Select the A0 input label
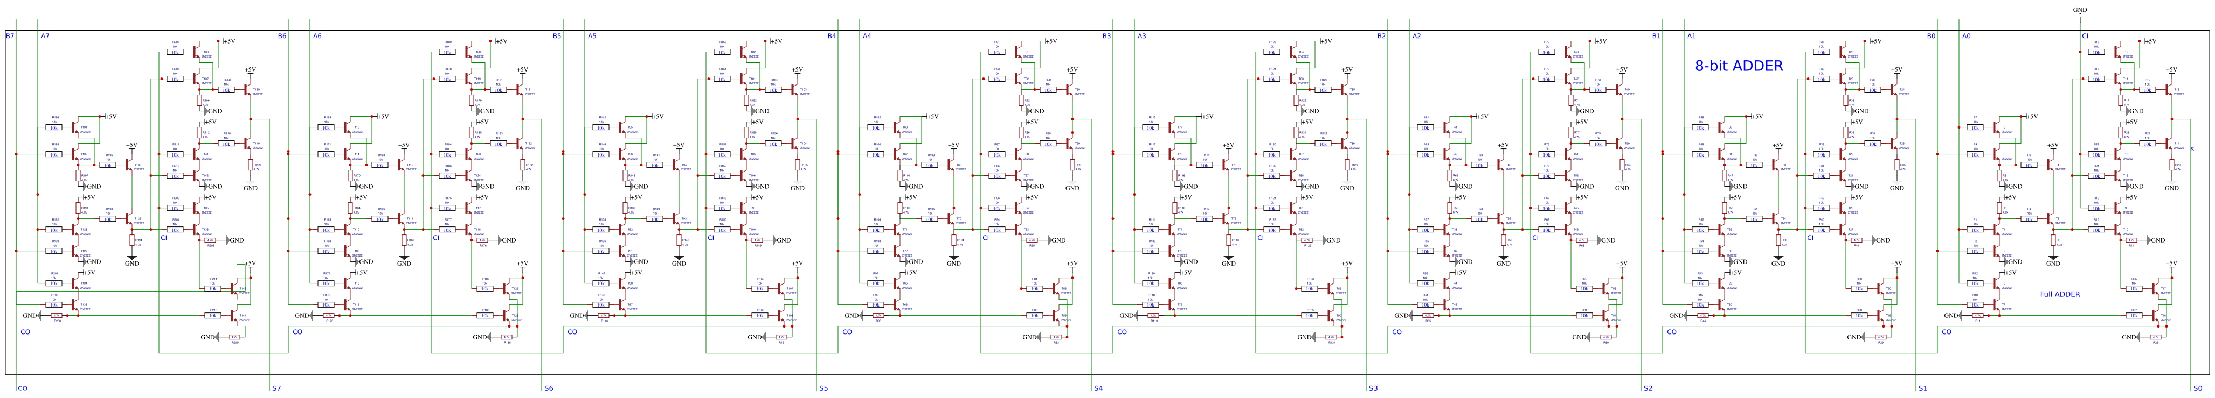This screenshot has width=2215, height=398. pos(1967,36)
